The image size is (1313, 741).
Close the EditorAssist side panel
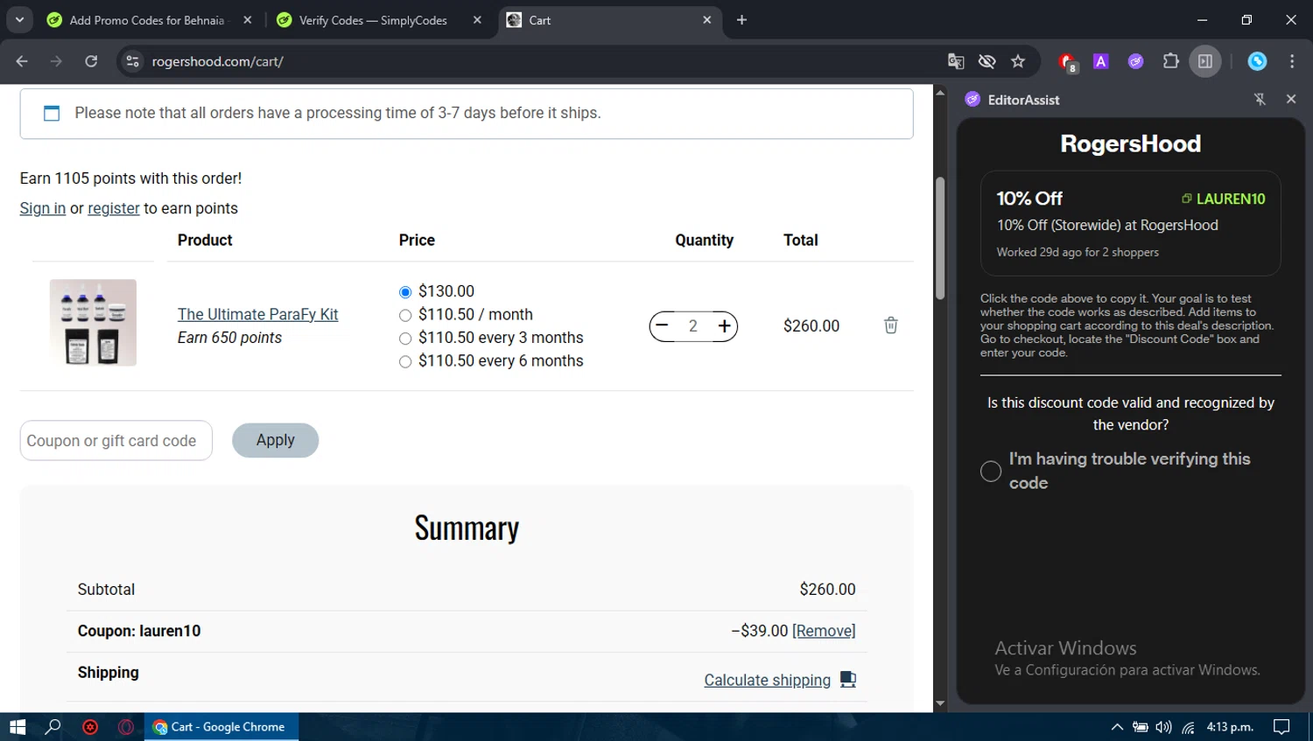pyautogui.click(x=1290, y=100)
